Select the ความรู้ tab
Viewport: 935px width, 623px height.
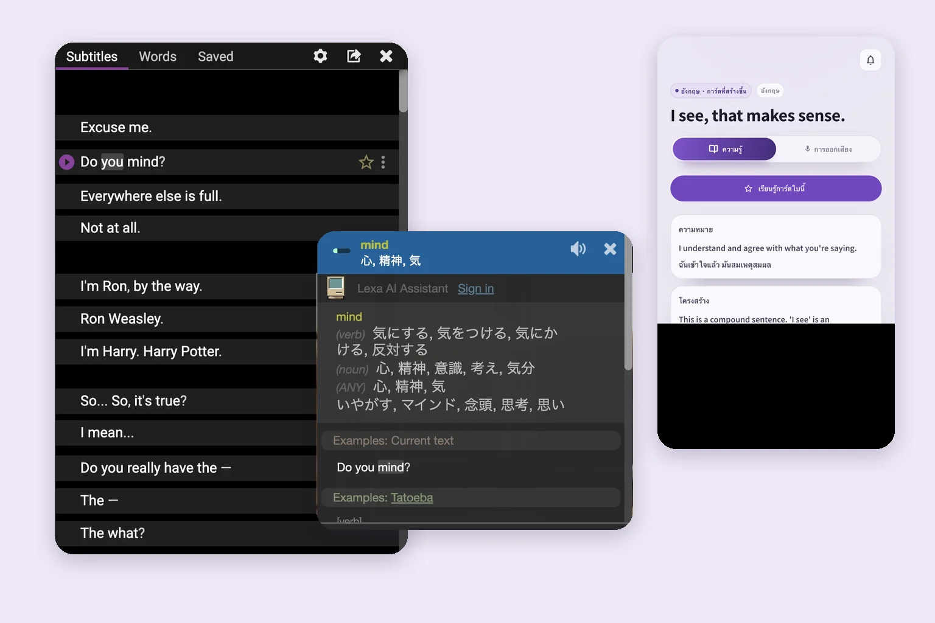[724, 149]
